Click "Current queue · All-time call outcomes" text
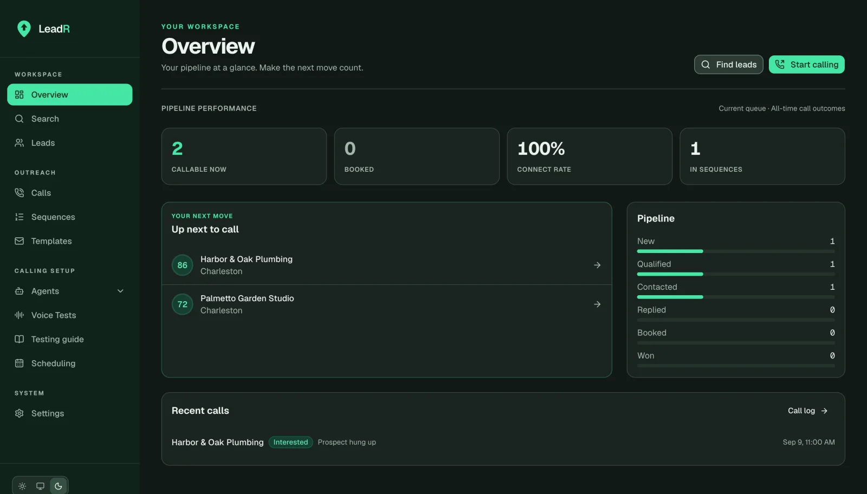The image size is (867, 494). pos(782,108)
